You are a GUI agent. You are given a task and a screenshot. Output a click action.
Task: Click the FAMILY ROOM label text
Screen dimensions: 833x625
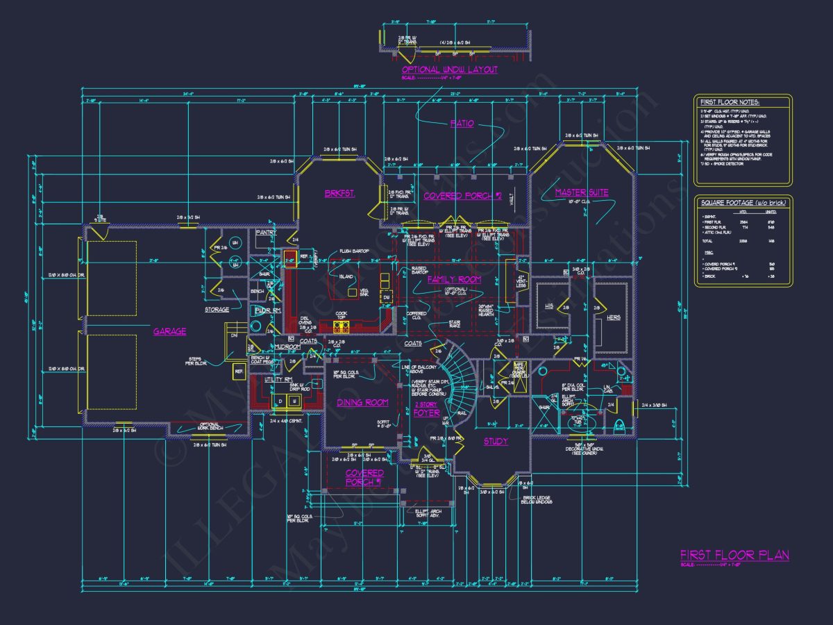(454, 279)
